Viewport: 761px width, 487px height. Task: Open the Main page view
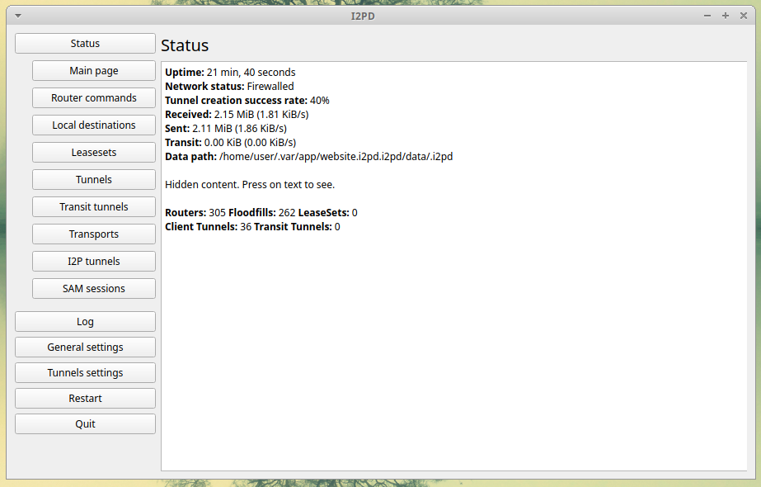click(x=94, y=71)
